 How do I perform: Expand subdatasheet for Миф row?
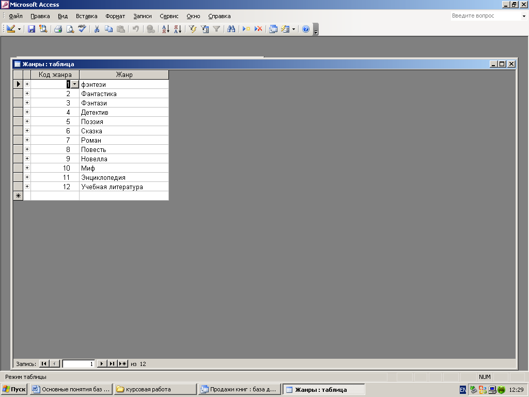[x=27, y=168]
